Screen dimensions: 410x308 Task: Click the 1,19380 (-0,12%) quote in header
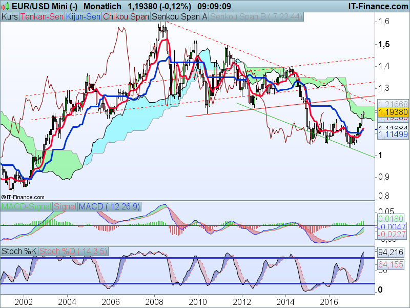159,6
